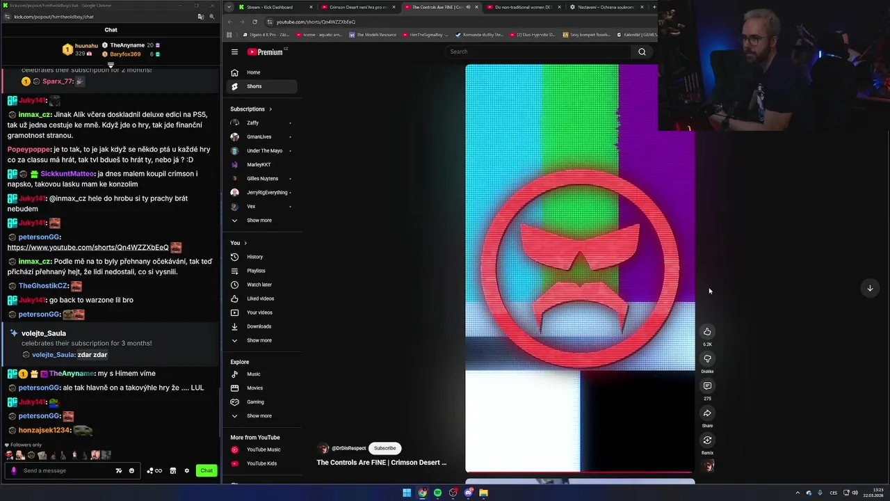
Task: Open the Gilles Nuytens channel
Action: click(261, 179)
